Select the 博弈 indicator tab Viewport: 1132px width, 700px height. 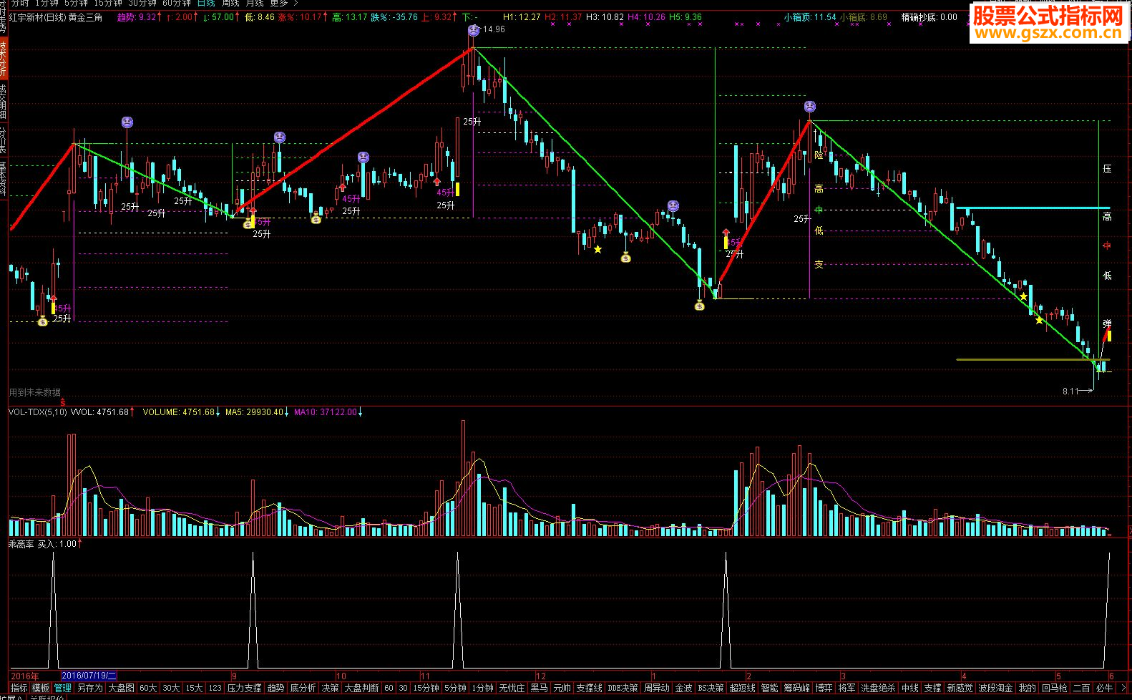tap(824, 688)
